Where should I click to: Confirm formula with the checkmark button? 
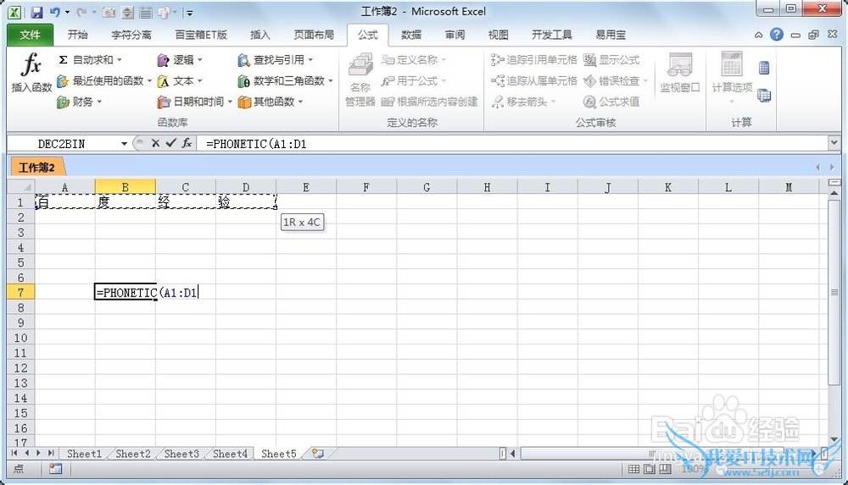(171, 143)
